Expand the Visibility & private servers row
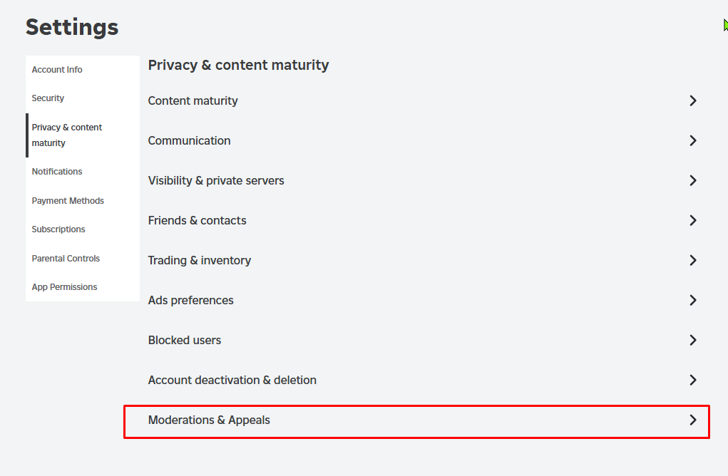The width and height of the screenshot is (728, 476). (x=692, y=180)
